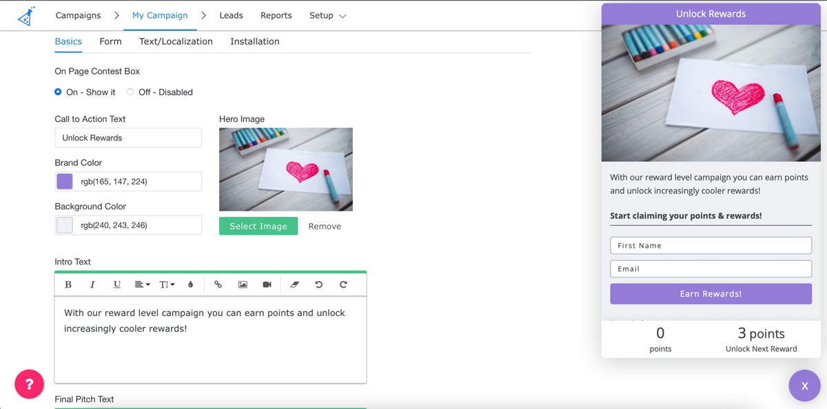Viewport: 827px width, 409px height.
Task: Click the 'Final Pitch Text' label
Action: pos(84,399)
